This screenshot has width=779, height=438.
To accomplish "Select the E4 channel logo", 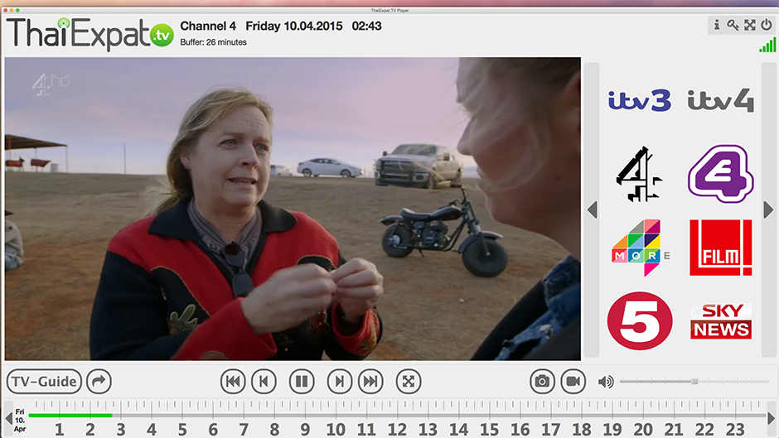I will click(x=720, y=172).
